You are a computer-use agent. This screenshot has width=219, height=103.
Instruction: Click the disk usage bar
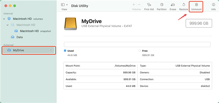tap(137, 45)
